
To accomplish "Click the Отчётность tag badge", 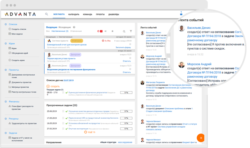I will click(77, 41).
